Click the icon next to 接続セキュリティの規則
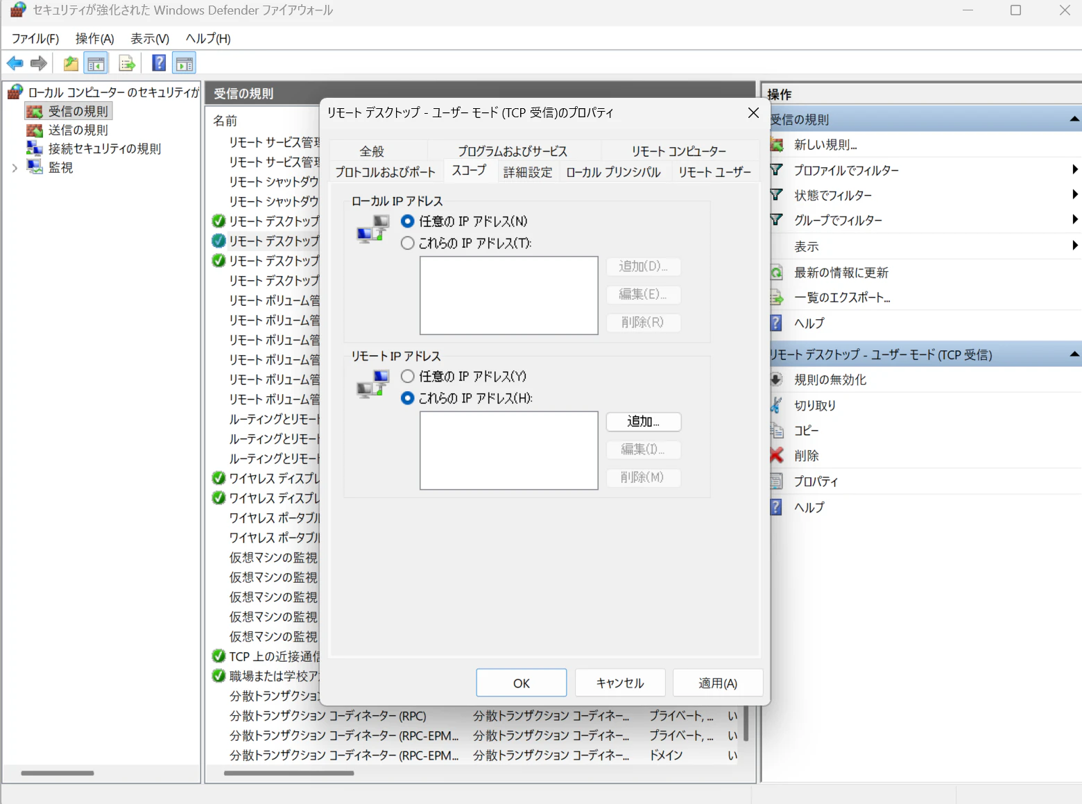 tap(35, 148)
